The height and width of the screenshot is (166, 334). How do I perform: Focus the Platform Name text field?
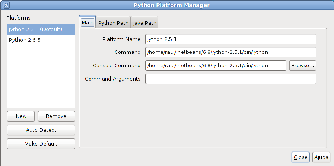[x=231, y=39]
